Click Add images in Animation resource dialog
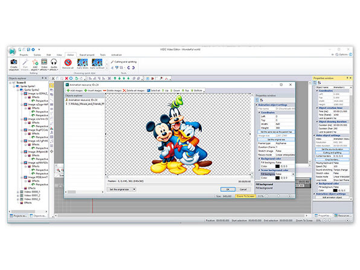Screen dimensions: 360x270 point(74,91)
